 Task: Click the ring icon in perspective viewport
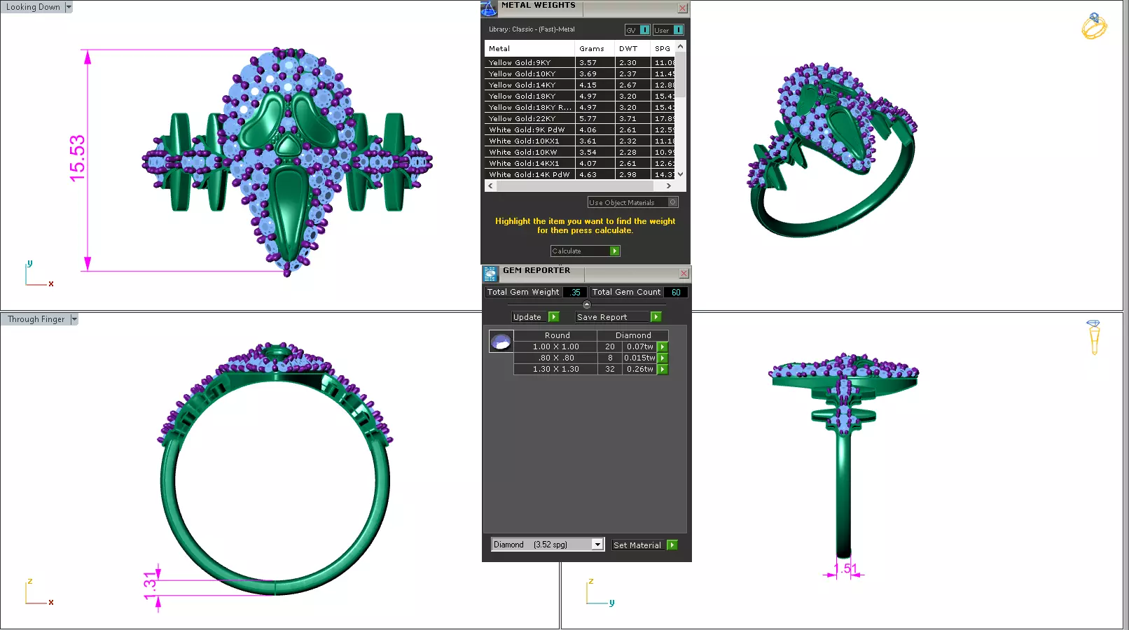pos(1093,26)
